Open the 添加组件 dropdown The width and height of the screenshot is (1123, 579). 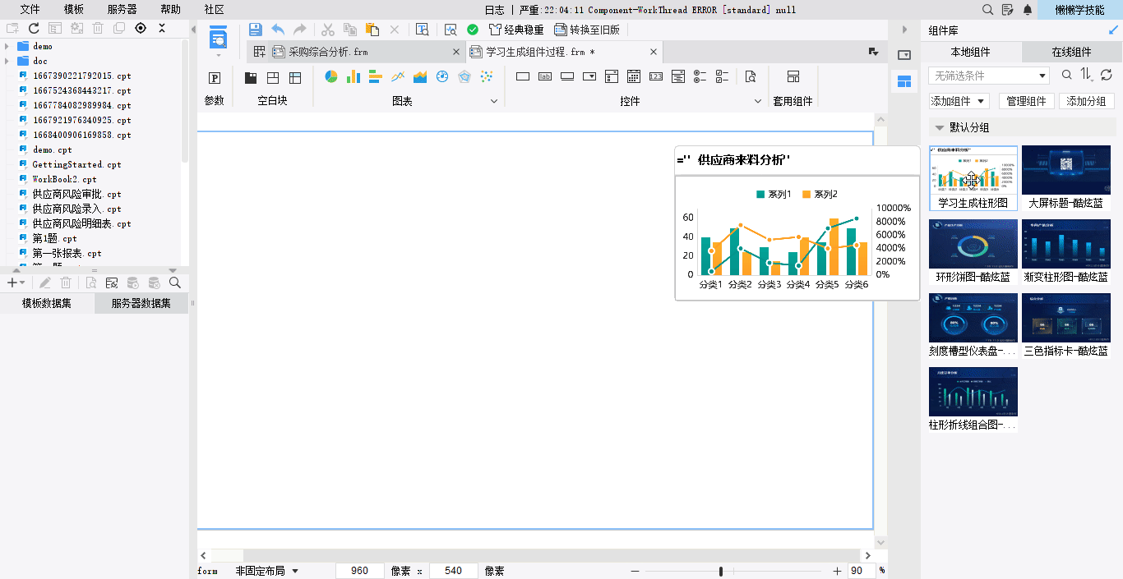click(959, 101)
